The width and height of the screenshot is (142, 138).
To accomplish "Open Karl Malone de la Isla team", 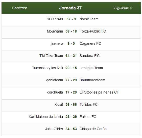I will coord(46,117).
